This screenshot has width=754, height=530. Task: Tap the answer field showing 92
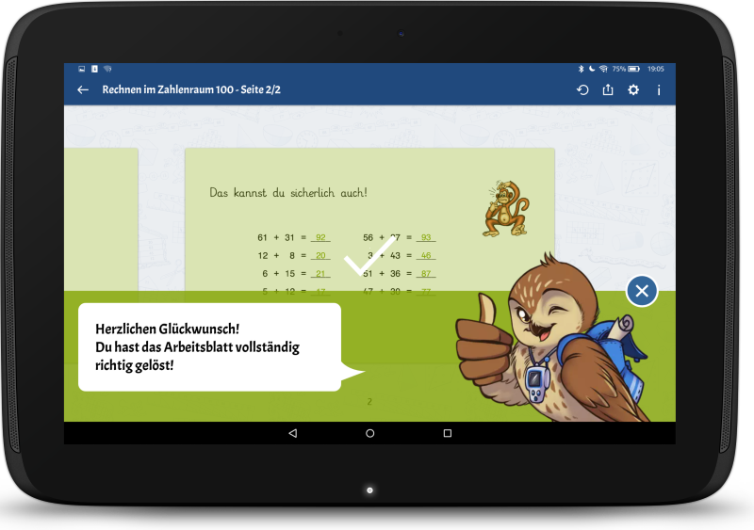point(320,237)
